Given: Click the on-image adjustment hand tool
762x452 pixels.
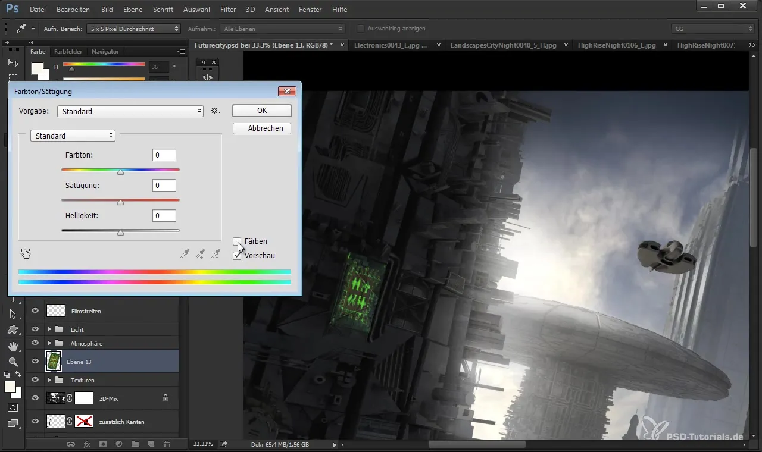Looking at the screenshot, I should [26, 254].
